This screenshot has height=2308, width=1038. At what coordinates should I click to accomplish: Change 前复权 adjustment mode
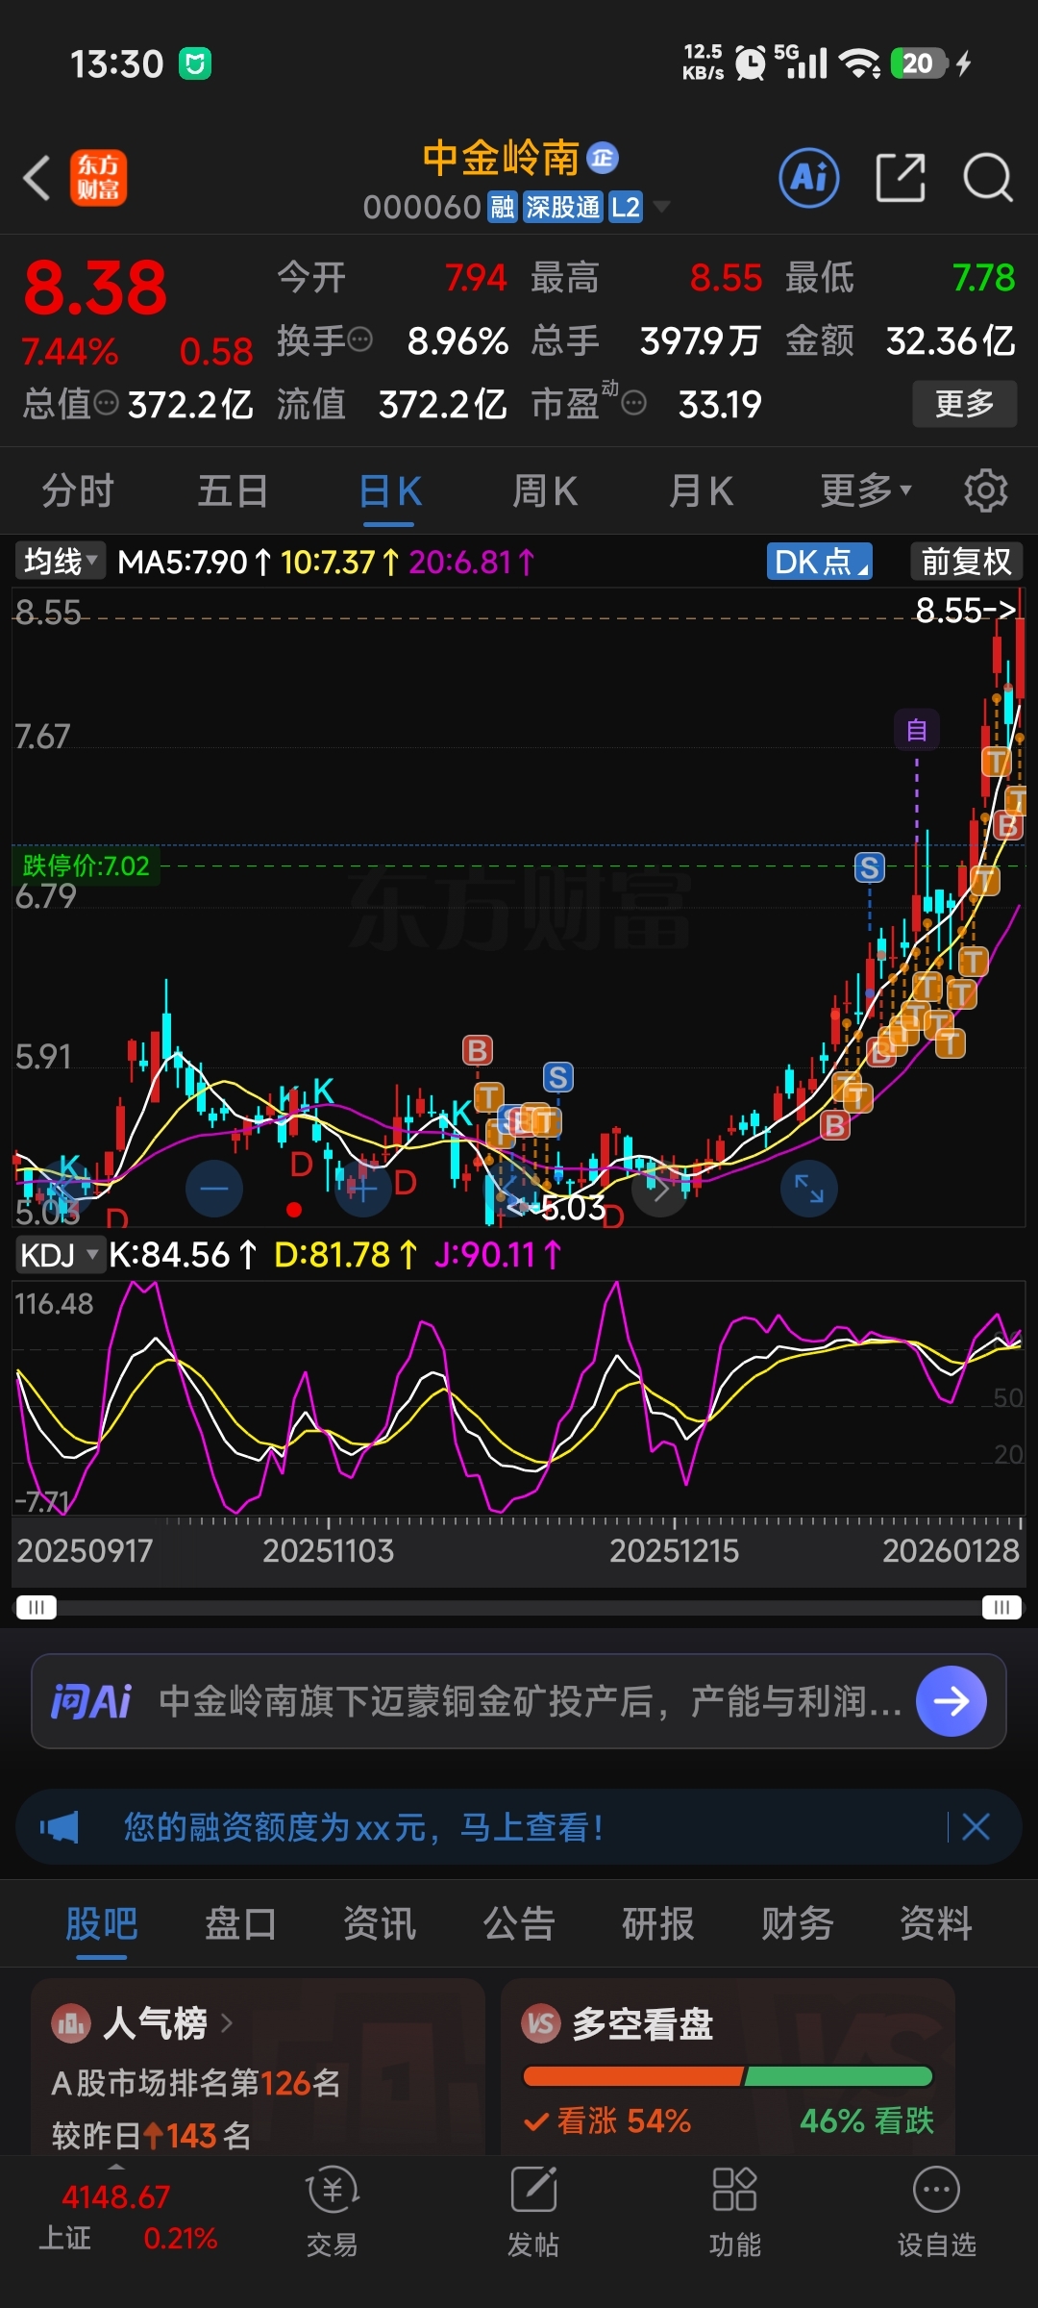966,562
